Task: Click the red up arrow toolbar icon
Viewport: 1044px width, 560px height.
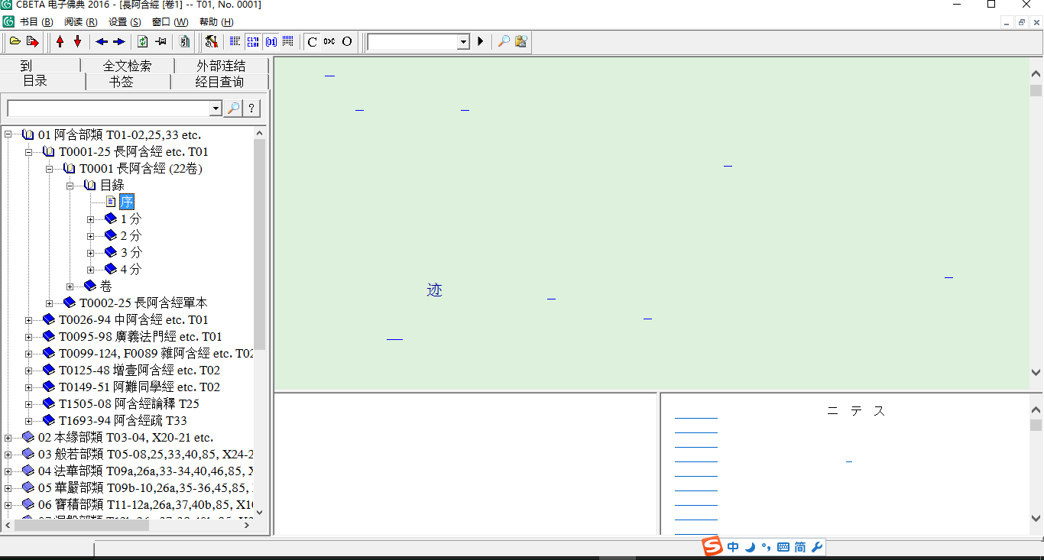Action: pos(60,41)
